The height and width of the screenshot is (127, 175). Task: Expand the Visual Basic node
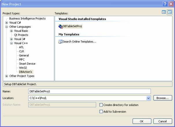point(11,31)
